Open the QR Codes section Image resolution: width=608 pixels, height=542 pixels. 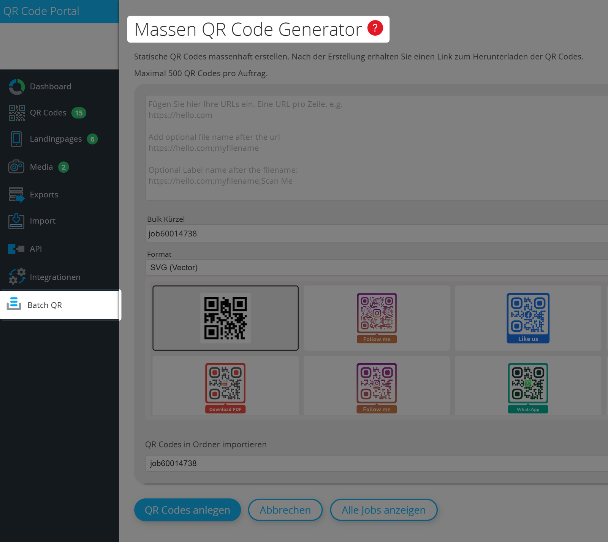pyautogui.click(x=48, y=112)
